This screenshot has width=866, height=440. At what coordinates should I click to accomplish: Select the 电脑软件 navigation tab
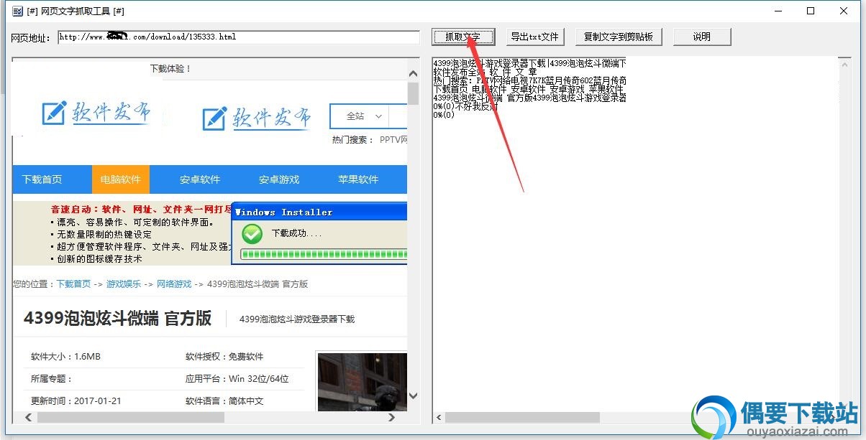tap(121, 179)
